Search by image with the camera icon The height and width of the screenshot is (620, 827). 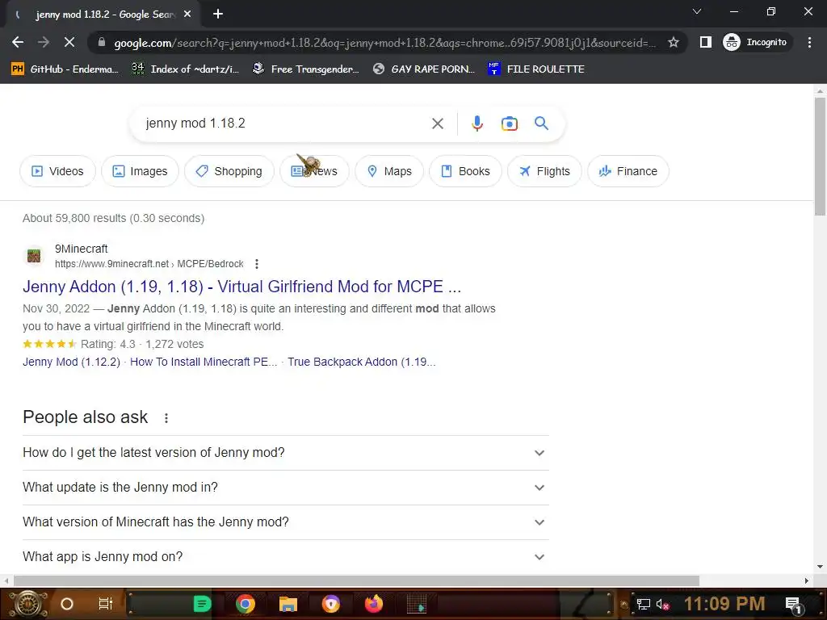click(509, 124)
